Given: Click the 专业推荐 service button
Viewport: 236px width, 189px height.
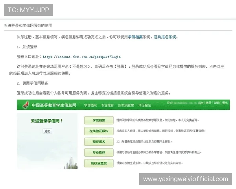Looking at the screenshot, I should pos(99,152).
